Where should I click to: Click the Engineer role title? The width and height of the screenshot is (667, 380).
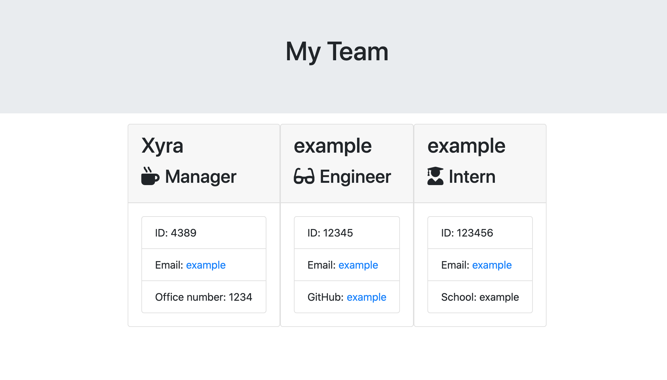pyautogui.click(x=355, y=177)
